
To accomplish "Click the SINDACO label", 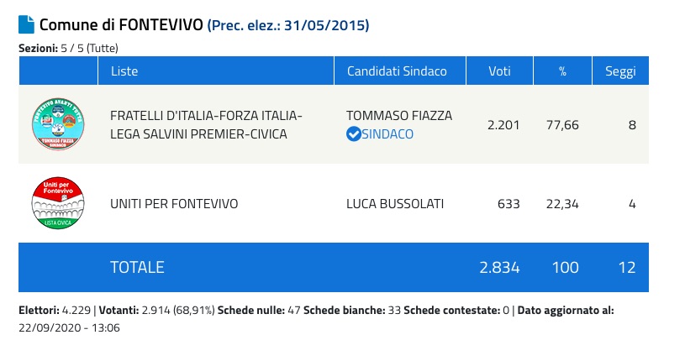I will pos(388,133).
